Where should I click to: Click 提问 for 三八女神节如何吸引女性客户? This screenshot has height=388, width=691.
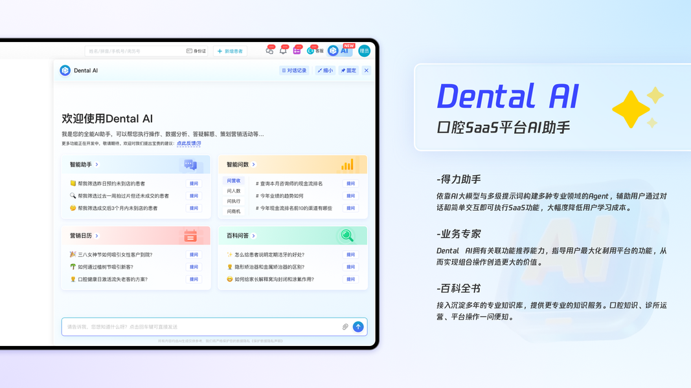tap(194, 255)
